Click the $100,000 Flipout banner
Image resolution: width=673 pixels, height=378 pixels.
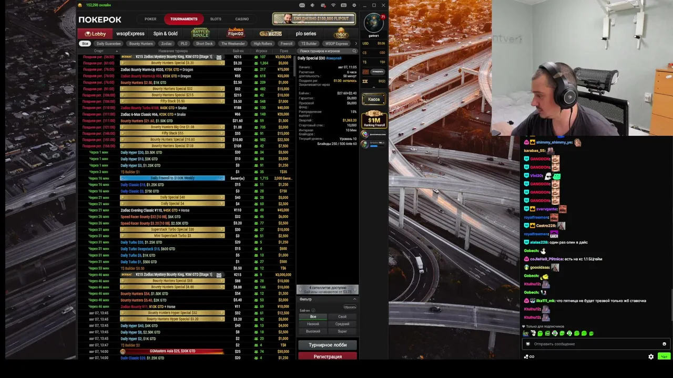point(314,19)
